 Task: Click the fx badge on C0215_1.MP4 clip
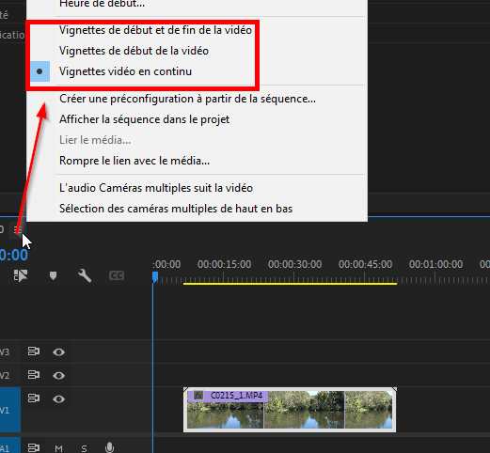[x=198, y=396]
